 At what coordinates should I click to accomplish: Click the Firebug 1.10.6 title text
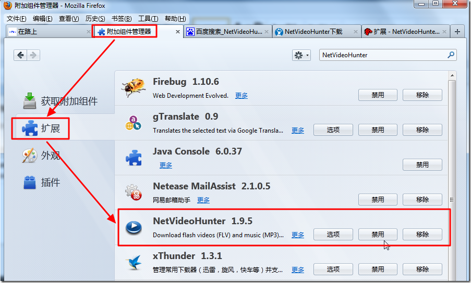[x=186, y=82]
